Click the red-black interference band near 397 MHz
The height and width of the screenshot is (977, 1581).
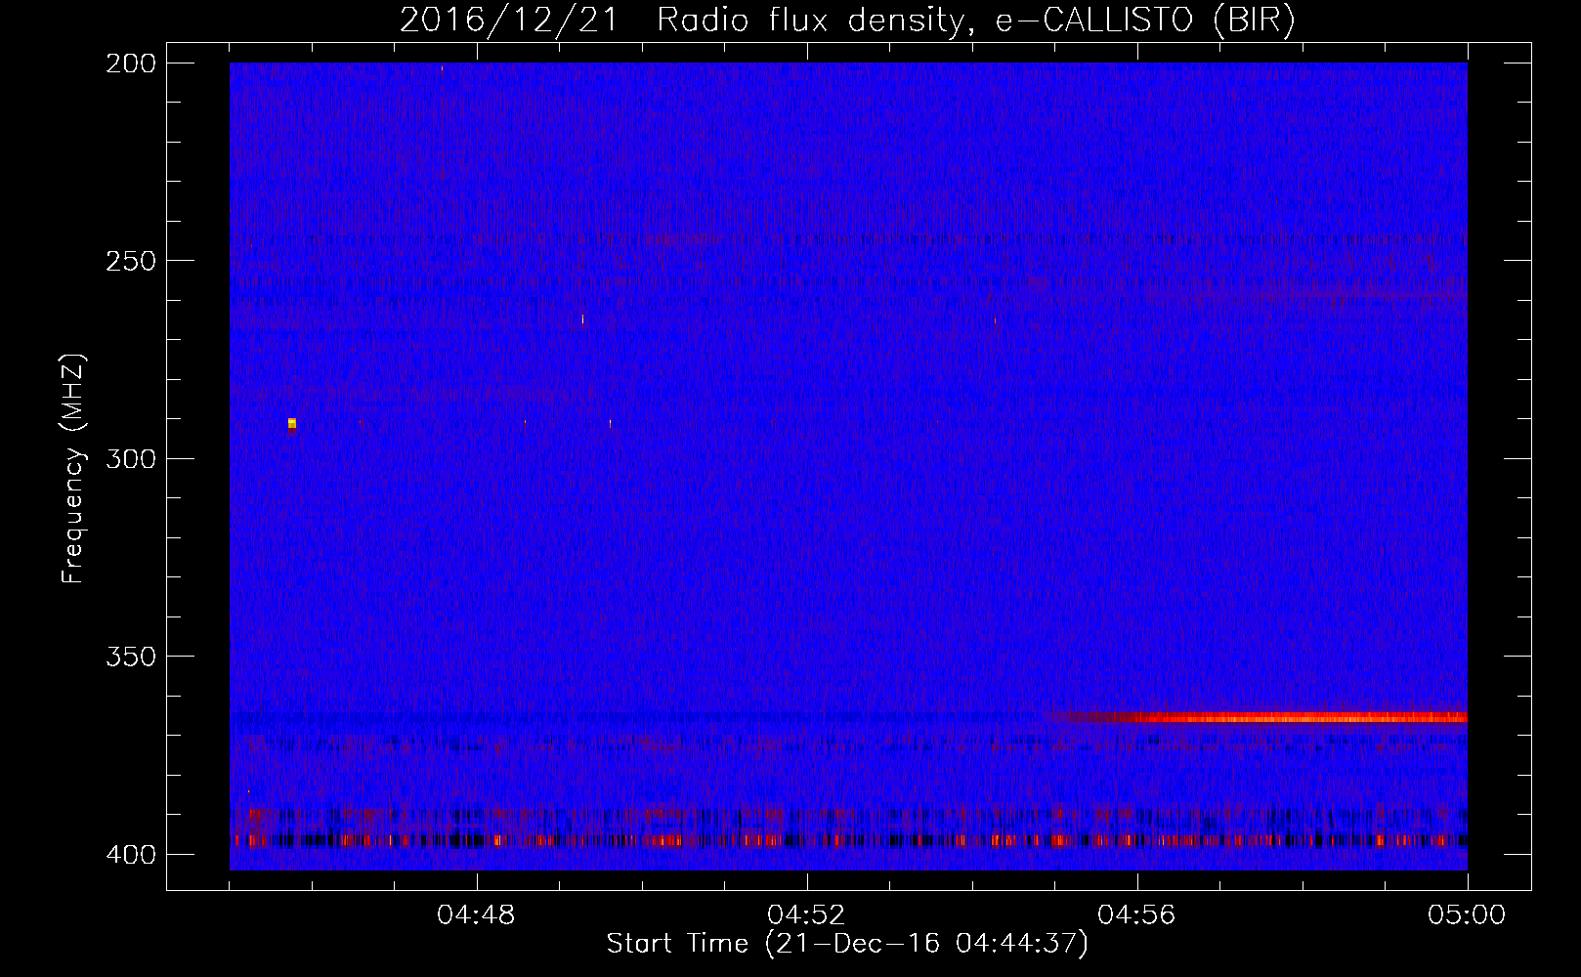[x=849, y=840]
